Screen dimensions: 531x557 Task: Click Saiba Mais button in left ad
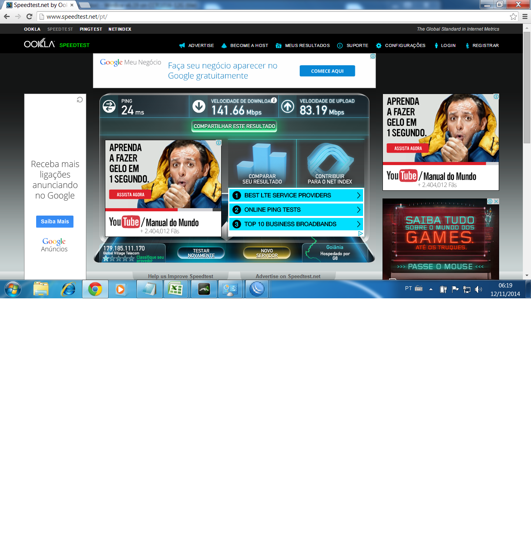tap(55, 221)
